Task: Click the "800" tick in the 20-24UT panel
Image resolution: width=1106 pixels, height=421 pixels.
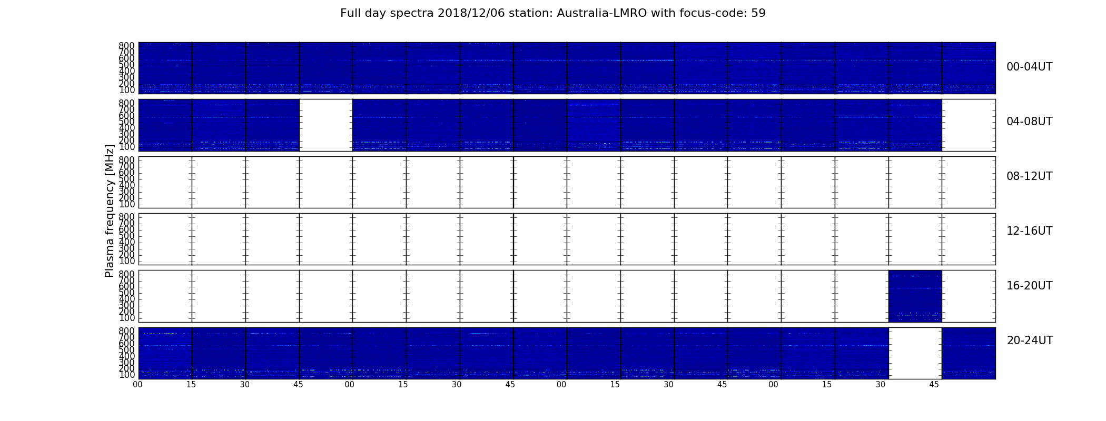Action: pos(127,331)
